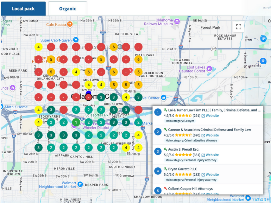Switch to the Organic tab
Image resolution: width=271 pixels, height=203 pixels.
(67, 9)
